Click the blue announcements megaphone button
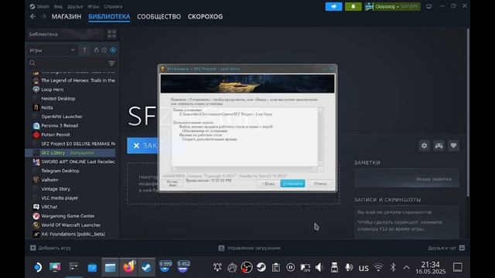This screenshot has width=495, height=278. (333, 6)
